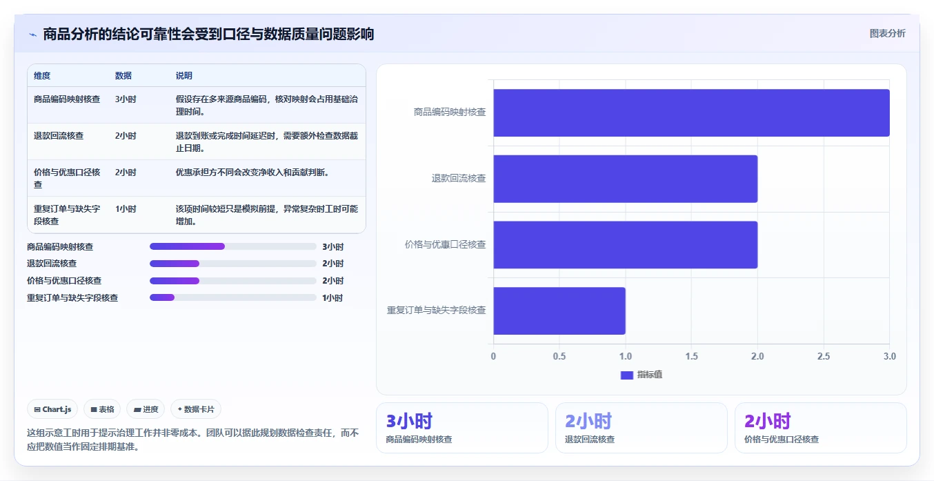Click the 重复订单与缺失字段核查 progress bar
This screenshot has width=934, height=481.
(x=233, y=297)
